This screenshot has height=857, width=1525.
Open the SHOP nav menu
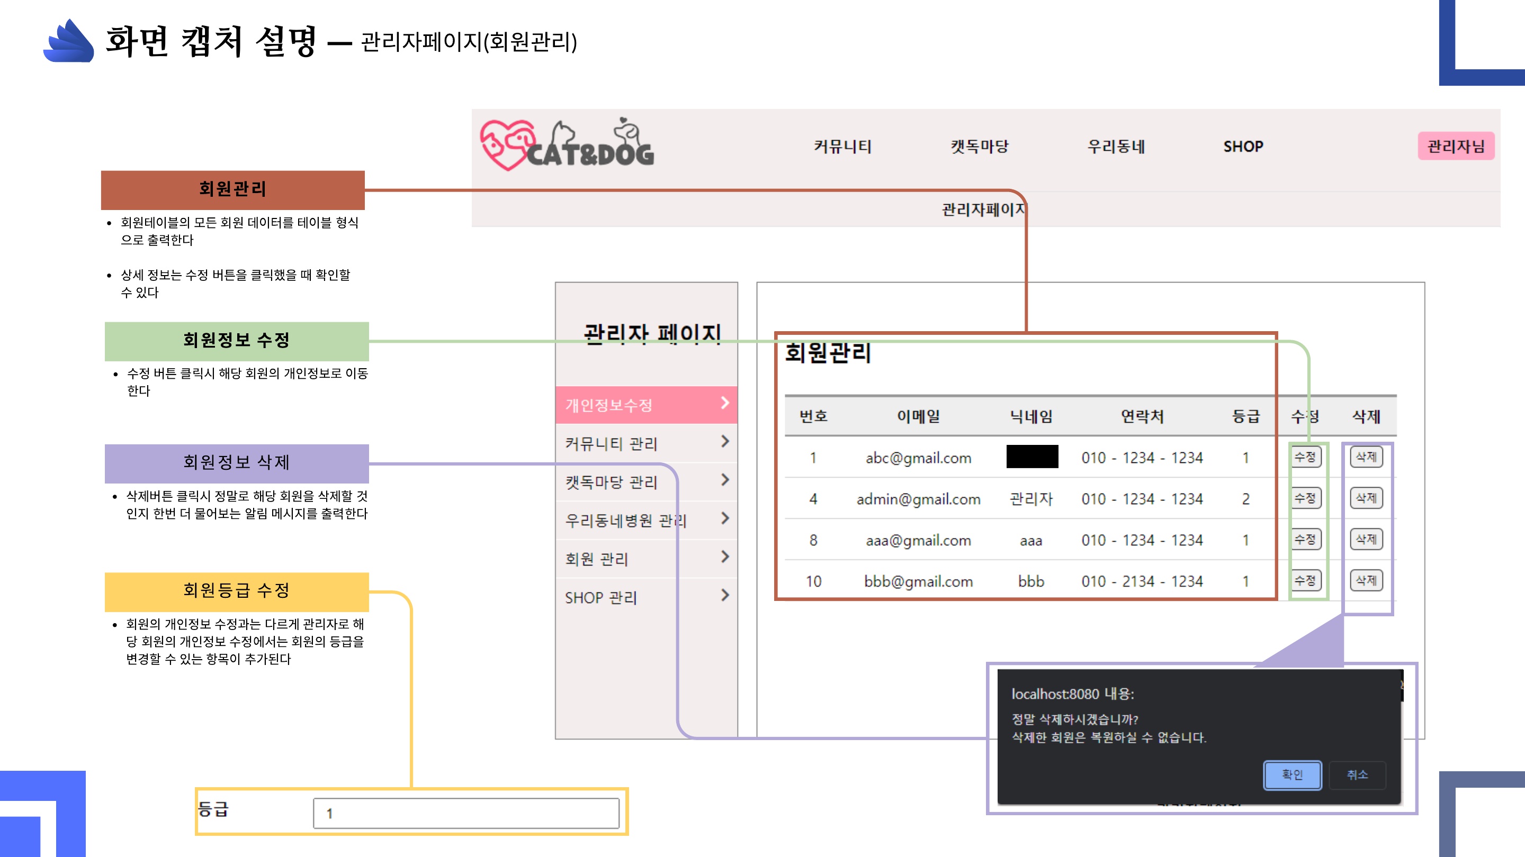(1243, 146)
